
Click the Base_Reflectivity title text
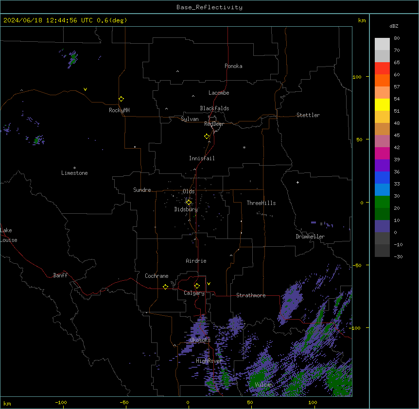(209, 7)
